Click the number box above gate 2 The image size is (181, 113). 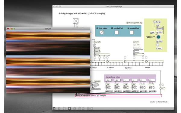pos(136,52)
